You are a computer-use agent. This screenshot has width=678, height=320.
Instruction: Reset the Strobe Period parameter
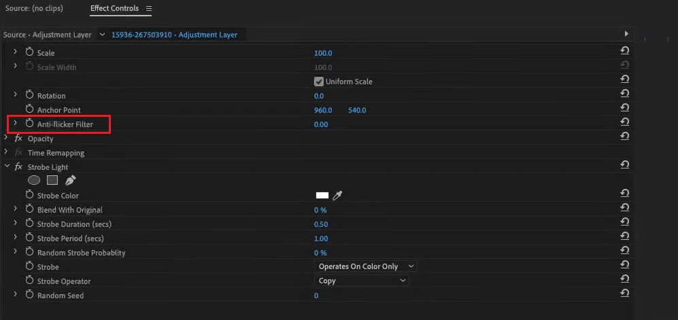click(624, 236)
